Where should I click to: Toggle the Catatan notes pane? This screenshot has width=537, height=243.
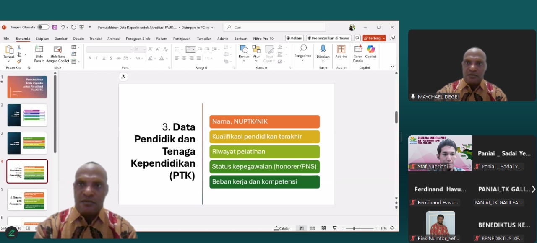point(282,228)
